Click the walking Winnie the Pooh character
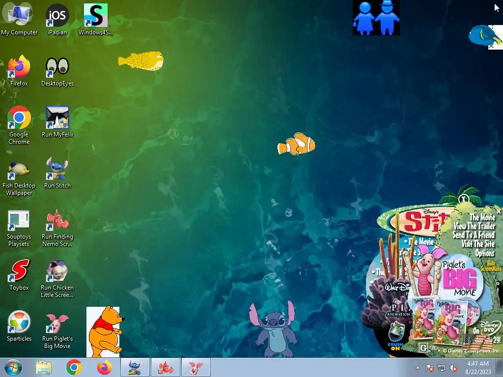The height and width of the screenshot is (377, 503). 104,332
